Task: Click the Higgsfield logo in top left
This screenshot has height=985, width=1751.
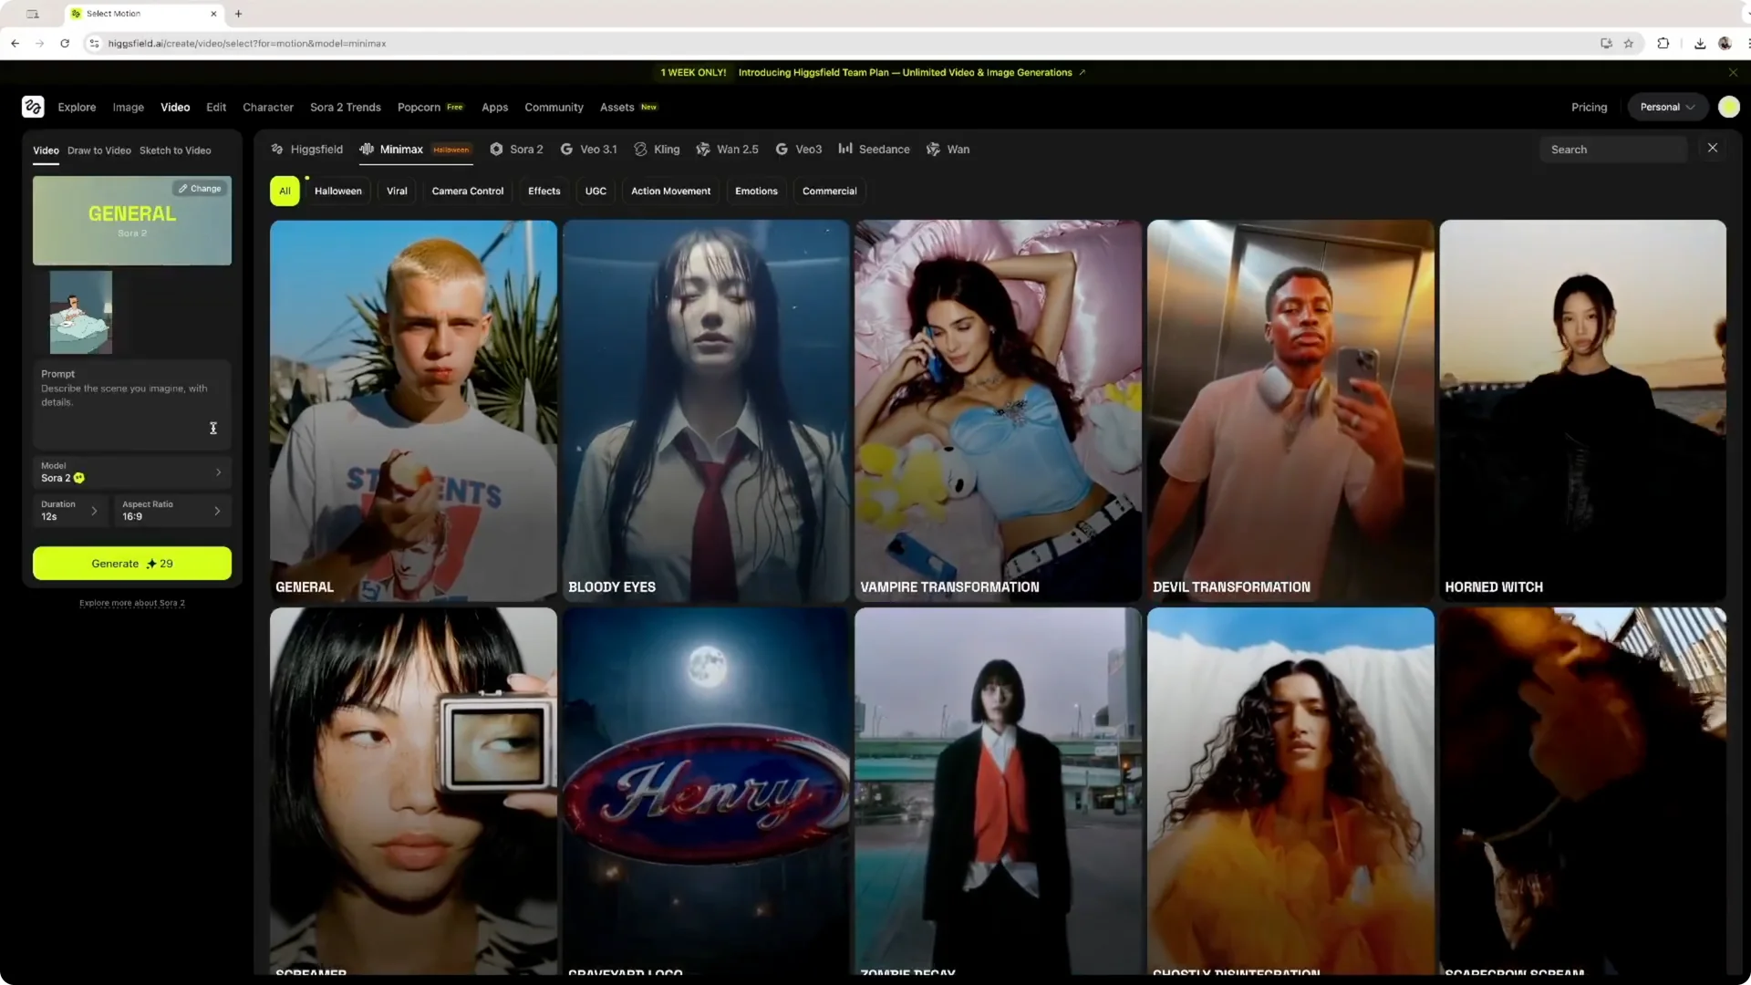Action: tap(34, 107)
